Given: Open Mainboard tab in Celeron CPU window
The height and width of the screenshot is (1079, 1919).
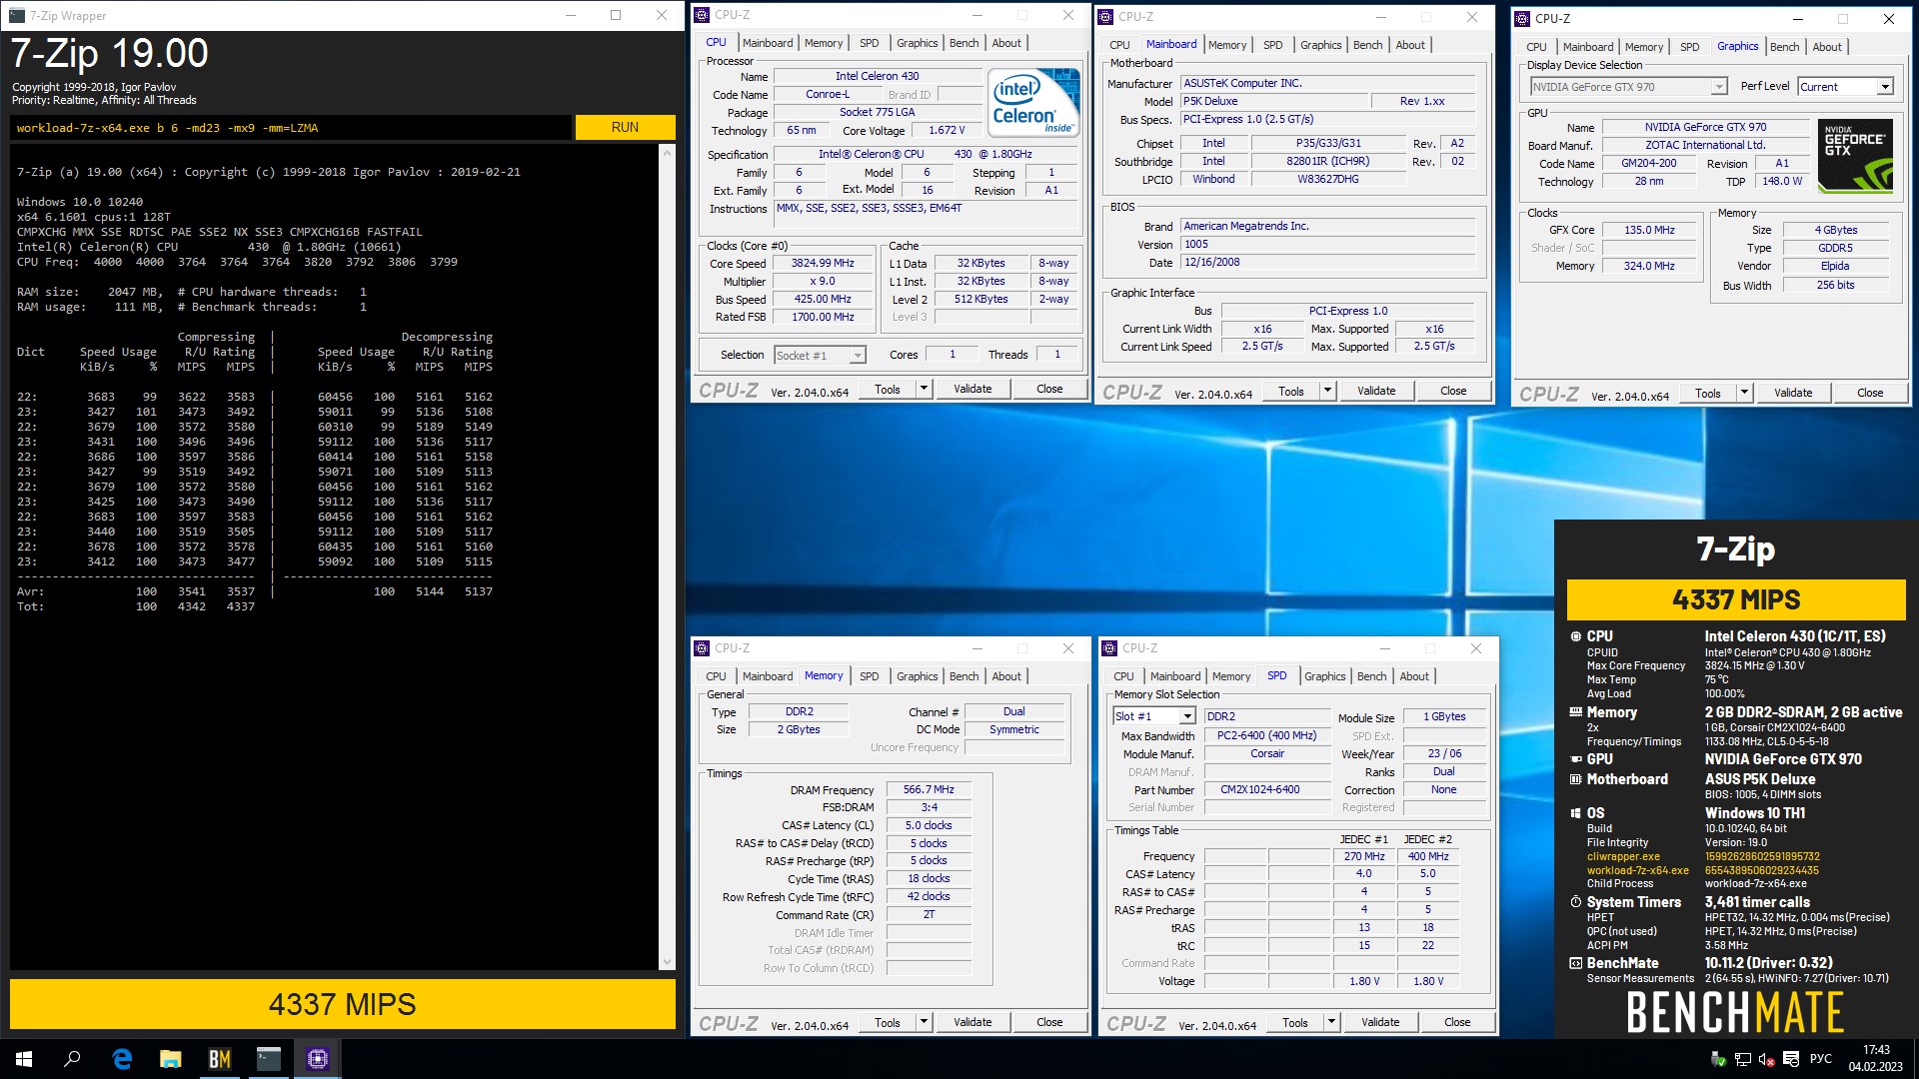Looking at the screenshot, I should click(767, 43).
